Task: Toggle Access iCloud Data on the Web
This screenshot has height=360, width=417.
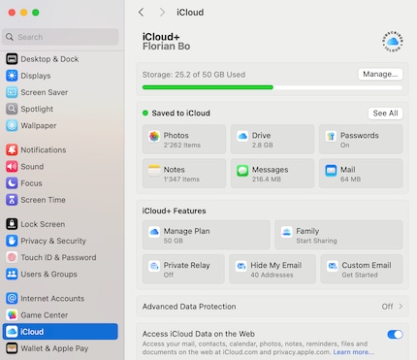Action: (395, 335)
